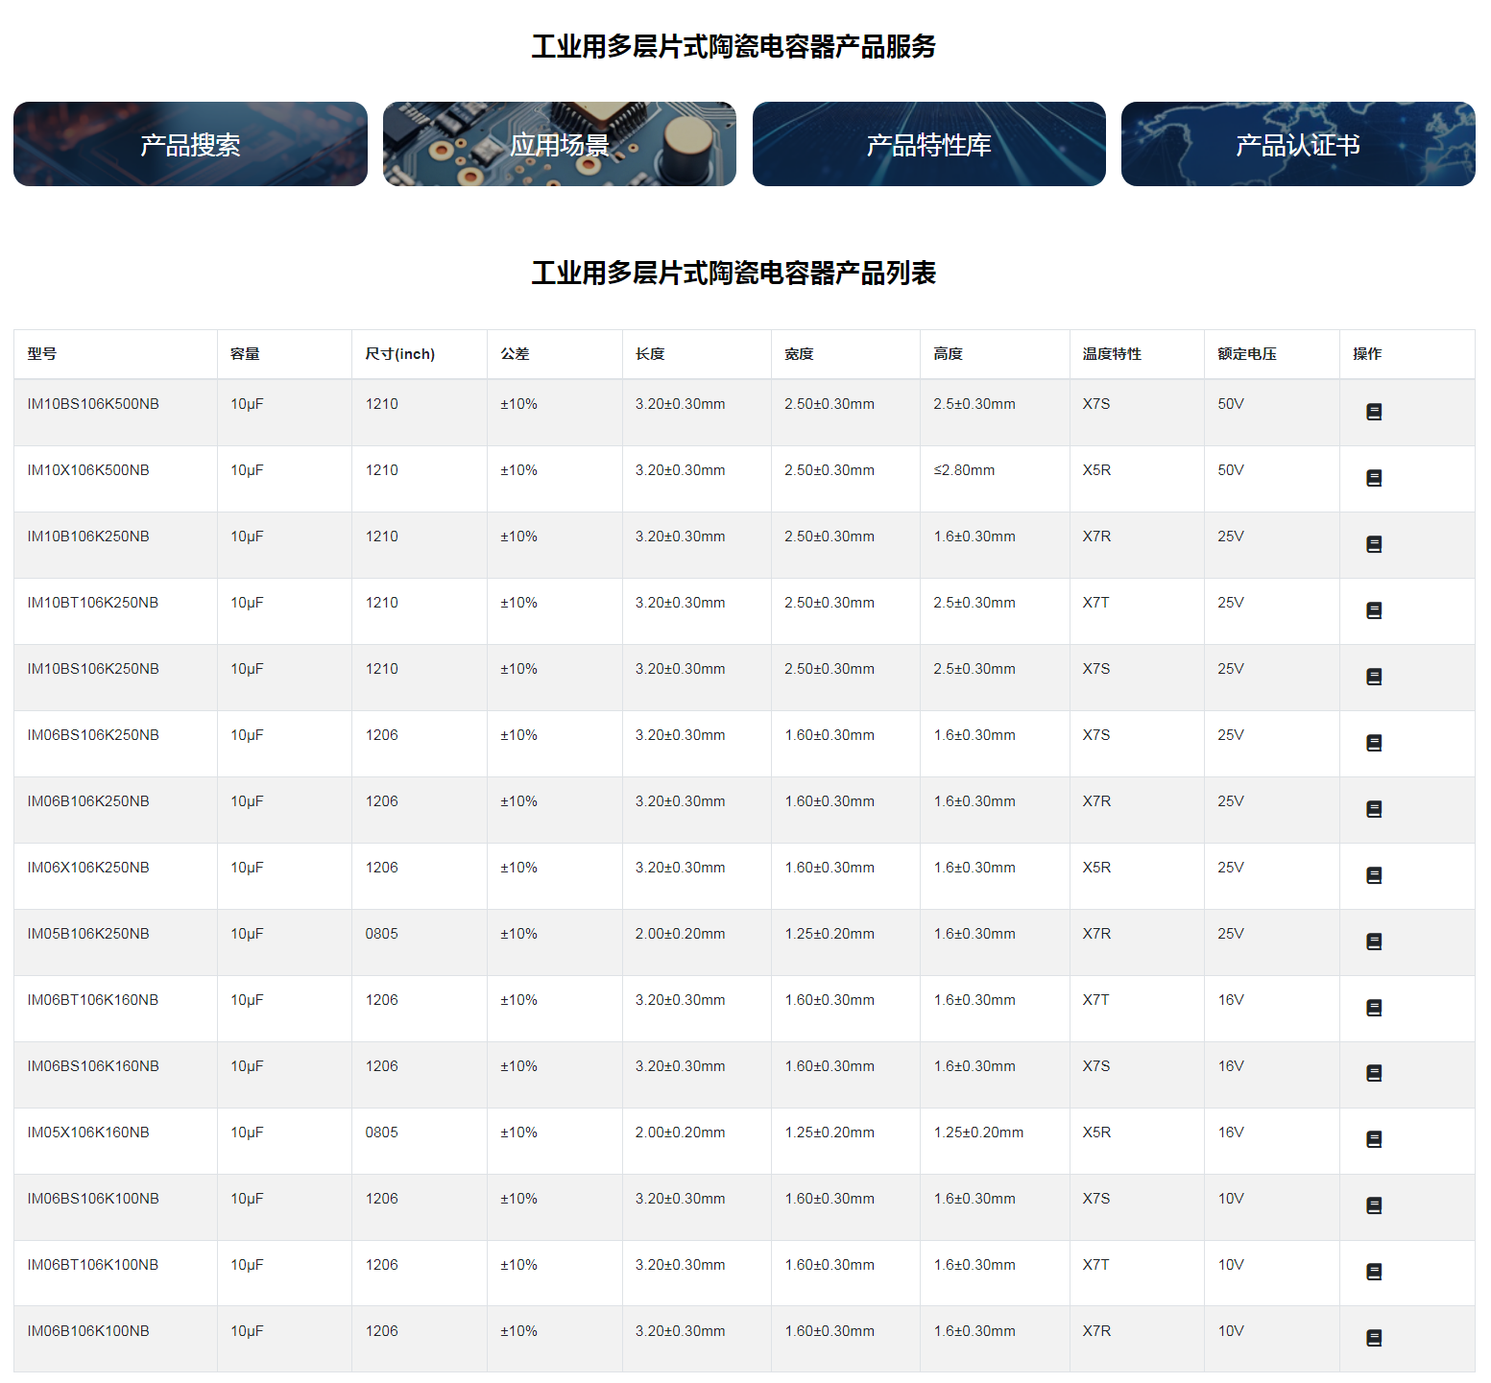Open datasheet icon for IM10BS106K500NB
Image resolution: width=1491 pixels, height=1383 pixels.
click(x=1374, y=412)
